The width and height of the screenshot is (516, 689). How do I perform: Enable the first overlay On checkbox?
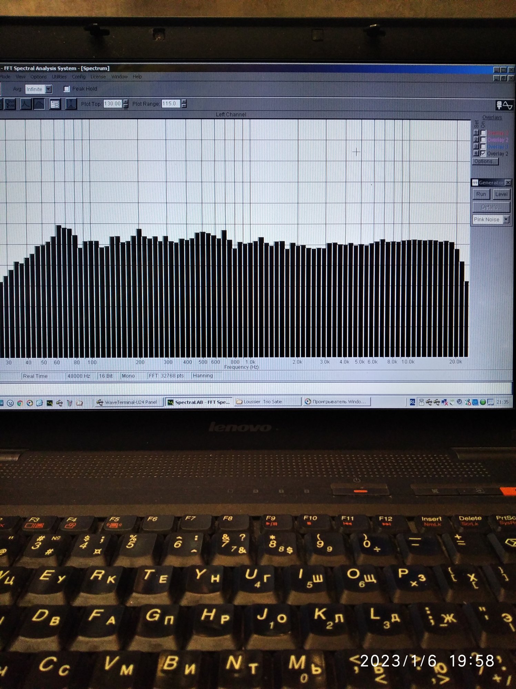(x=483, y=133)
